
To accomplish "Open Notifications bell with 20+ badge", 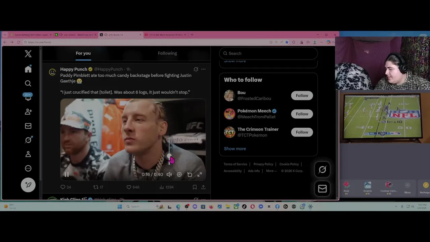I will (28, 97).
